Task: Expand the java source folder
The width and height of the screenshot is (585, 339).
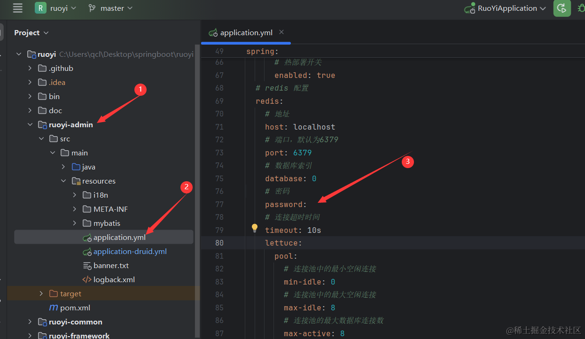Action: pos(63,167)
